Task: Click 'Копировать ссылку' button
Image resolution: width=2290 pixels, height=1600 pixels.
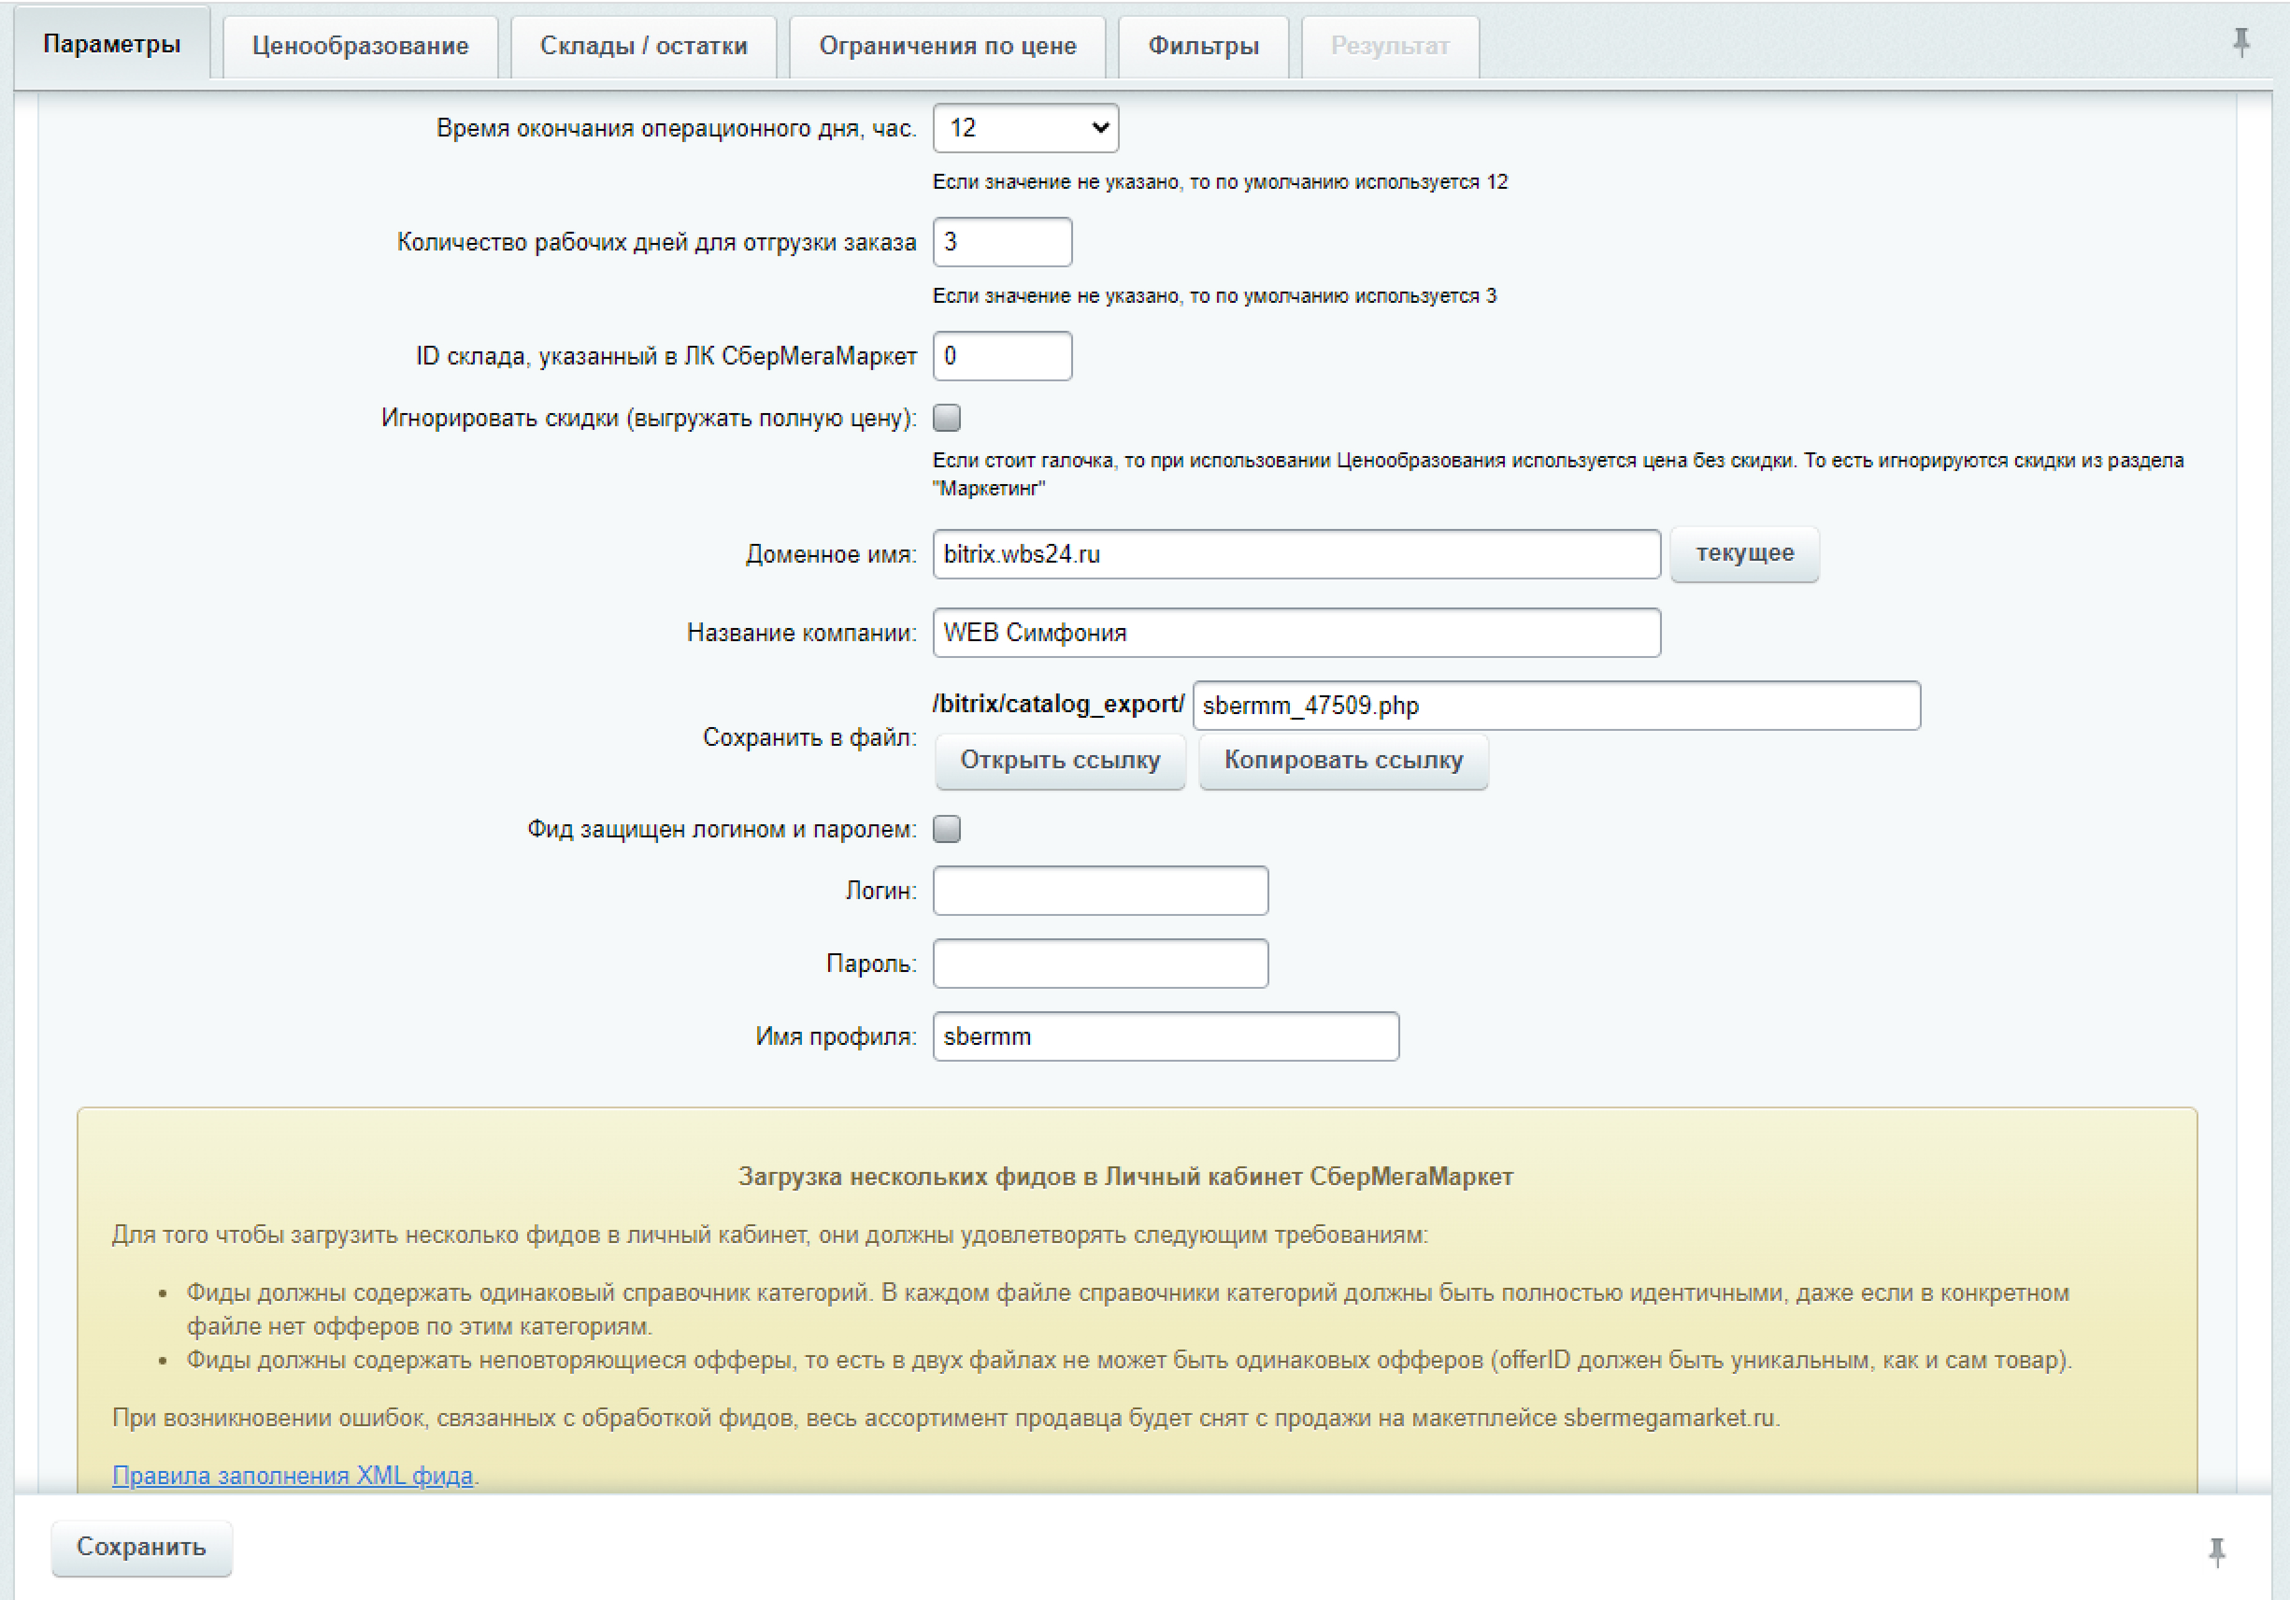Action: (x=1342, y=760)
